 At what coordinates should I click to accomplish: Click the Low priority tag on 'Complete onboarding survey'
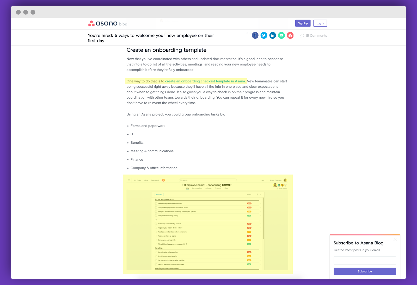click(249, 216)
